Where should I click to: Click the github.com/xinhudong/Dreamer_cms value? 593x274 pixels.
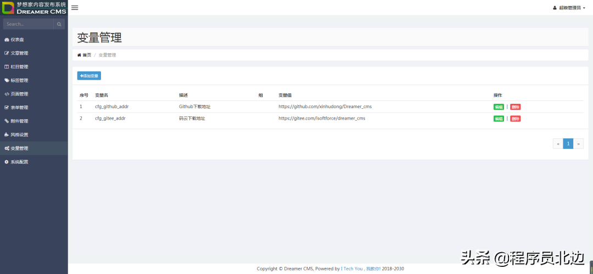click(325, 107)
